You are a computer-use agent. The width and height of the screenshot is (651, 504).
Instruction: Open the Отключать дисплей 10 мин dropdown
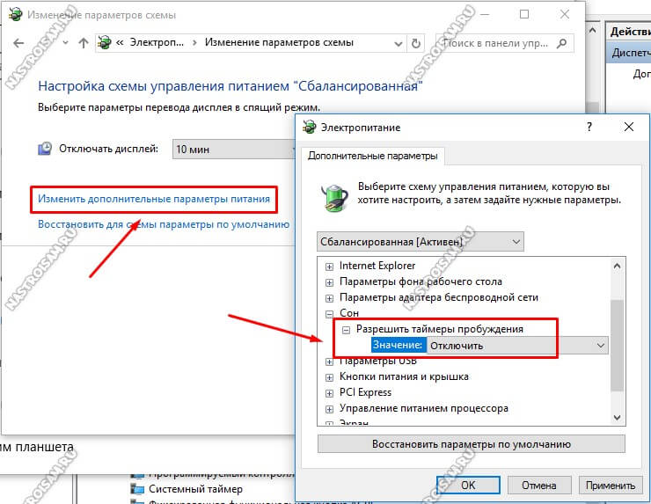pyautogui.click(x=234, y=149)
